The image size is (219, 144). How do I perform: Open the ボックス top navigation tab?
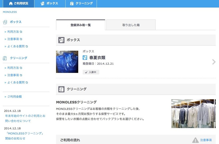[x=50, y=3]
